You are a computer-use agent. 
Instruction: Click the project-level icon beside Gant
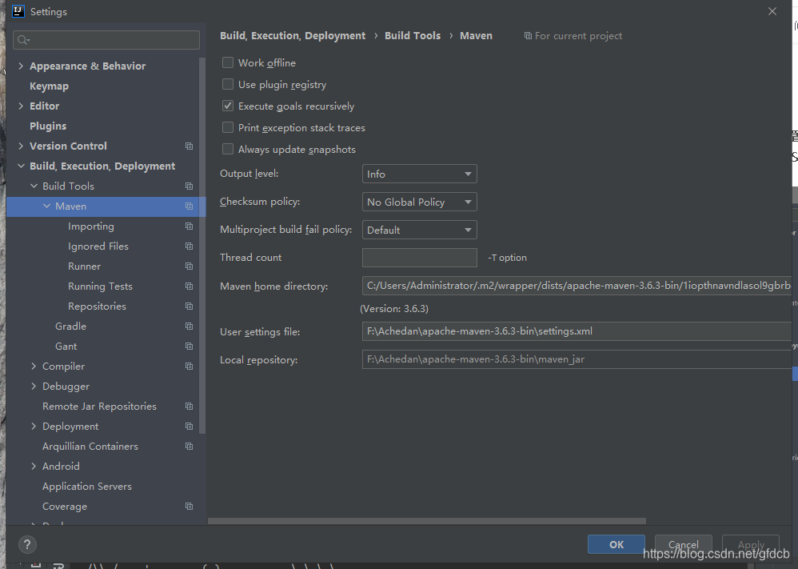(190, 347)
